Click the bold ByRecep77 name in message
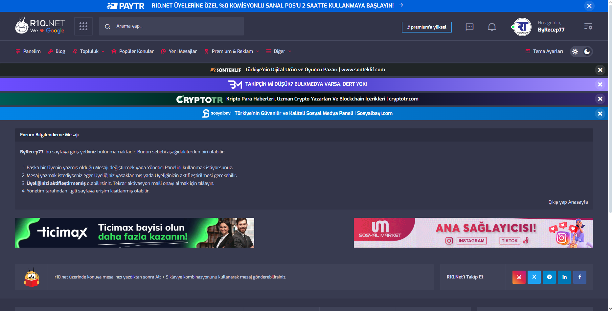 pos(32,152)
